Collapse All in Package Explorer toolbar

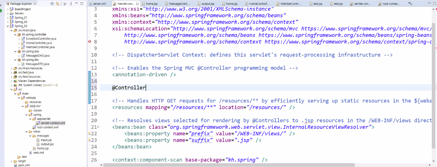(x=52, y=4)
